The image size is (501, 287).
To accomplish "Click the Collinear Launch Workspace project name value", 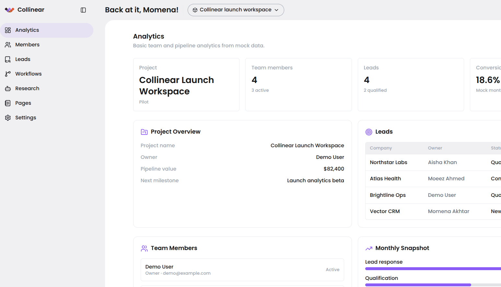I will click(x=307, y=146).
